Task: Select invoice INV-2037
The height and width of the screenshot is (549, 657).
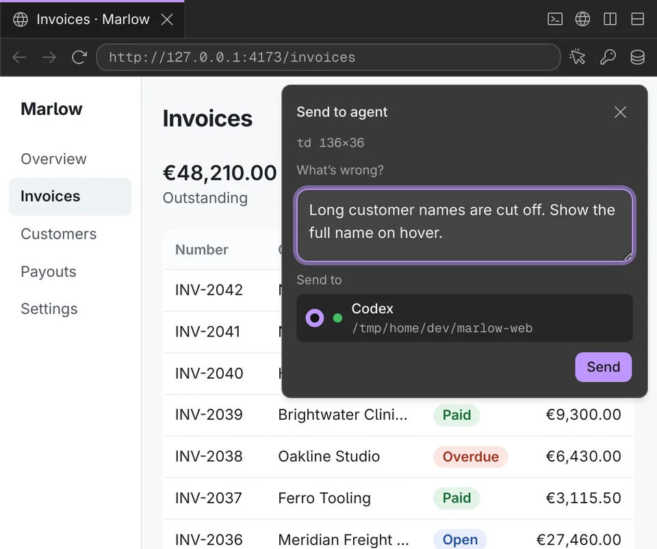Action: pos(208,498)
